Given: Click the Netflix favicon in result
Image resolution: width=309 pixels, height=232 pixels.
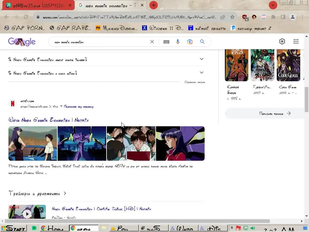Looking at the screenshot, I should click(12, 104).
